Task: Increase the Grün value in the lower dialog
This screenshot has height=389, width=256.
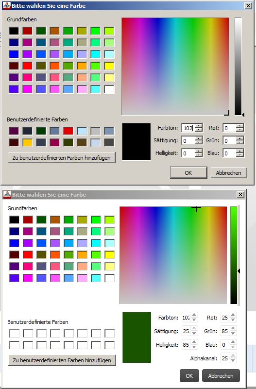Action: click(x=233, y=328)
